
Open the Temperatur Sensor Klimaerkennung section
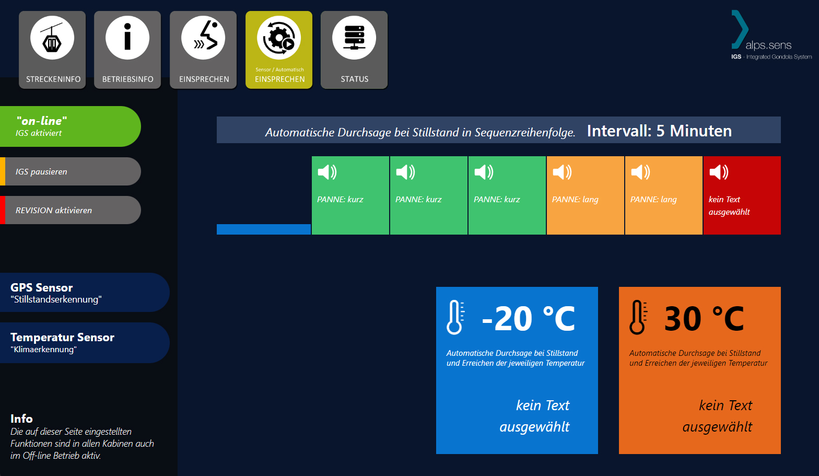coord(84,343)
